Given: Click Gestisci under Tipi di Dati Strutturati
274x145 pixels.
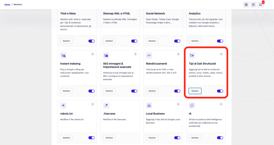Looking at the screenshot, I should pyautogui.click(x=195, y=91).
